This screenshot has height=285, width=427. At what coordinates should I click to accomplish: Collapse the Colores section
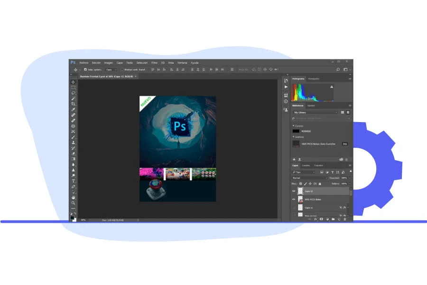[293, 126]
